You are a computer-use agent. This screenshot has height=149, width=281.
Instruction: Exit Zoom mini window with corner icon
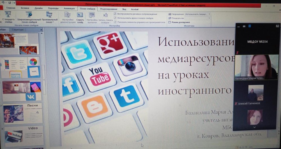coord(278,26)
